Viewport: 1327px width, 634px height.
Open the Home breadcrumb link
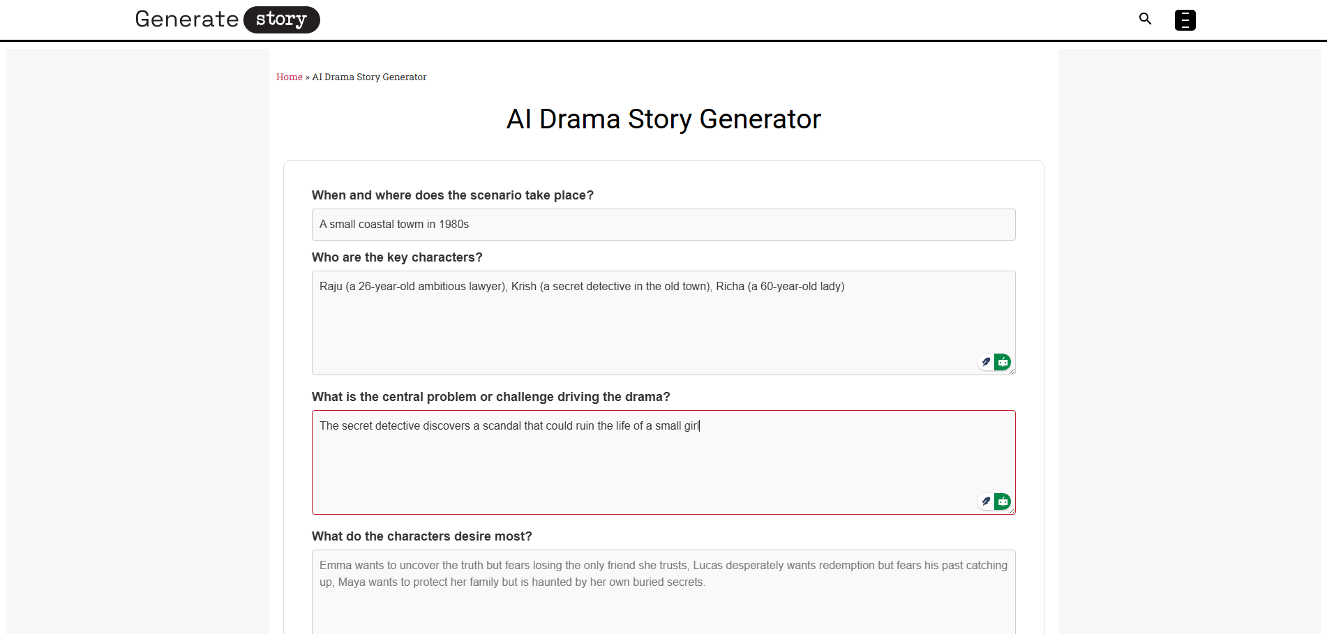(x=289, y=77)
